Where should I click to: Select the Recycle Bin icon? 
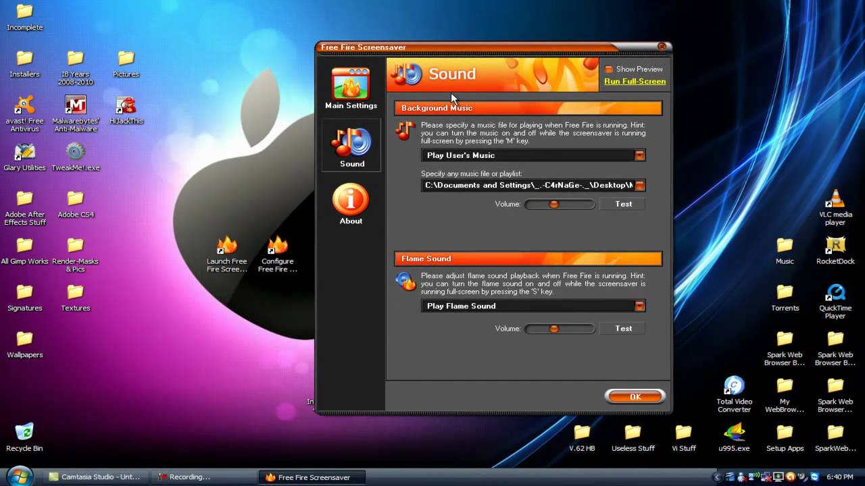(24, 437)
